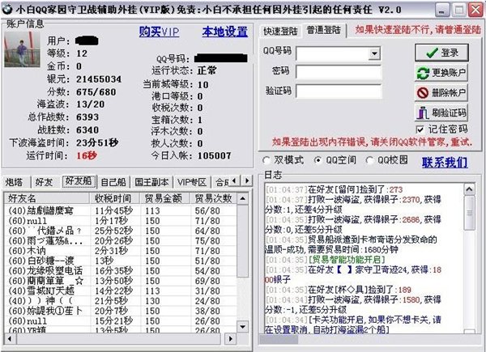Click the log panel scroll up arrow

pyautogui.click(x=469, y=189)
